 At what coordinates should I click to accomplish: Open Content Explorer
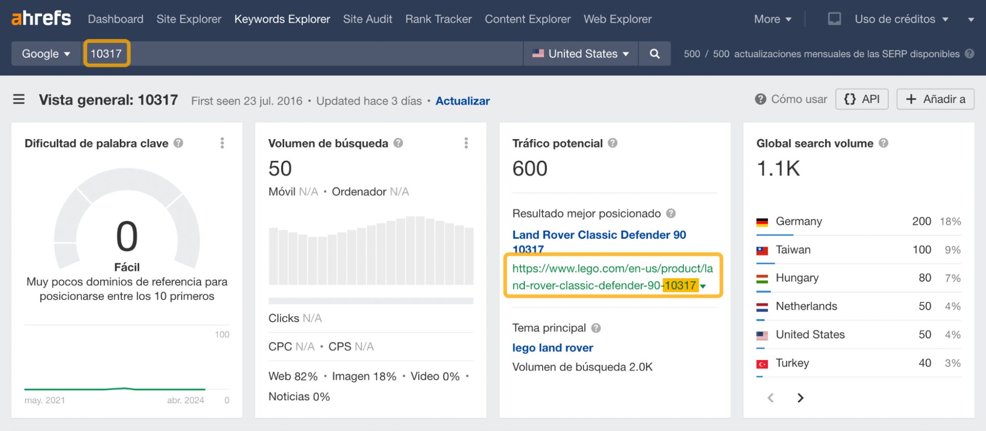[527, 19]
